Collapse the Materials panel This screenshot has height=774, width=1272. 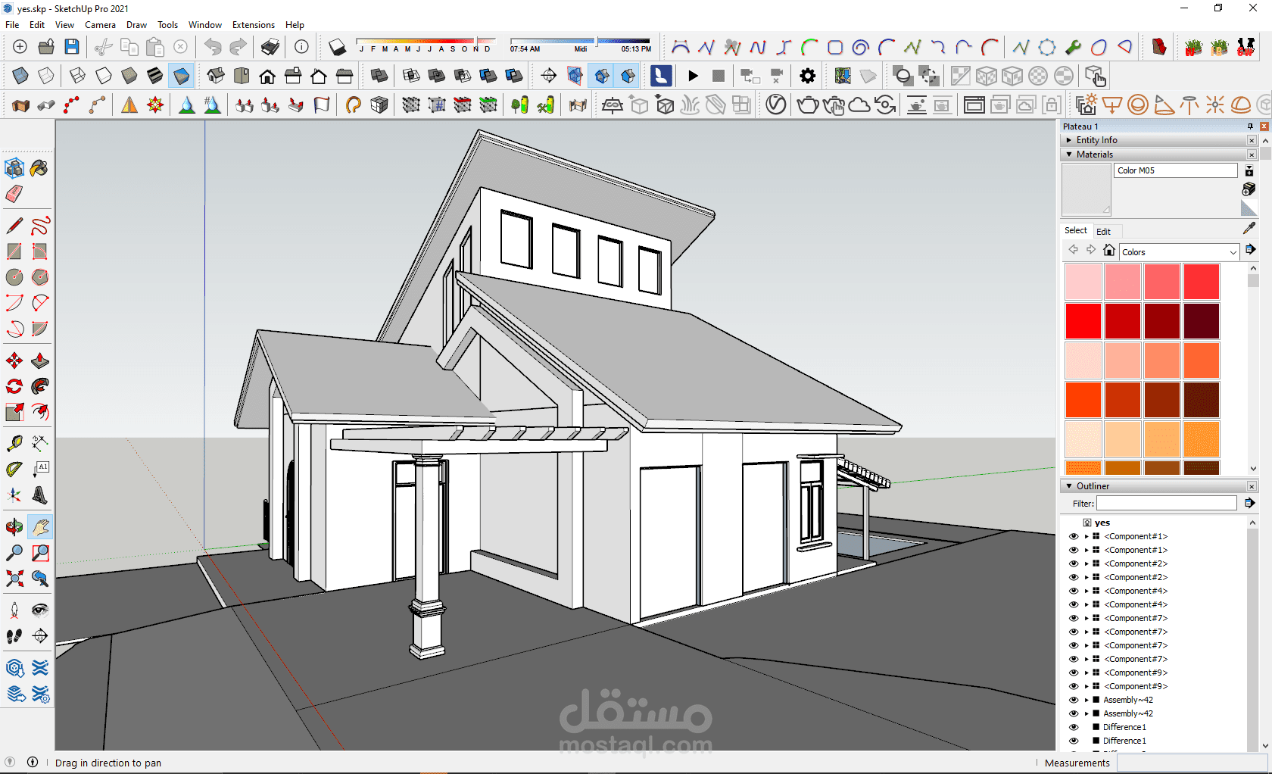point(1069,154)
